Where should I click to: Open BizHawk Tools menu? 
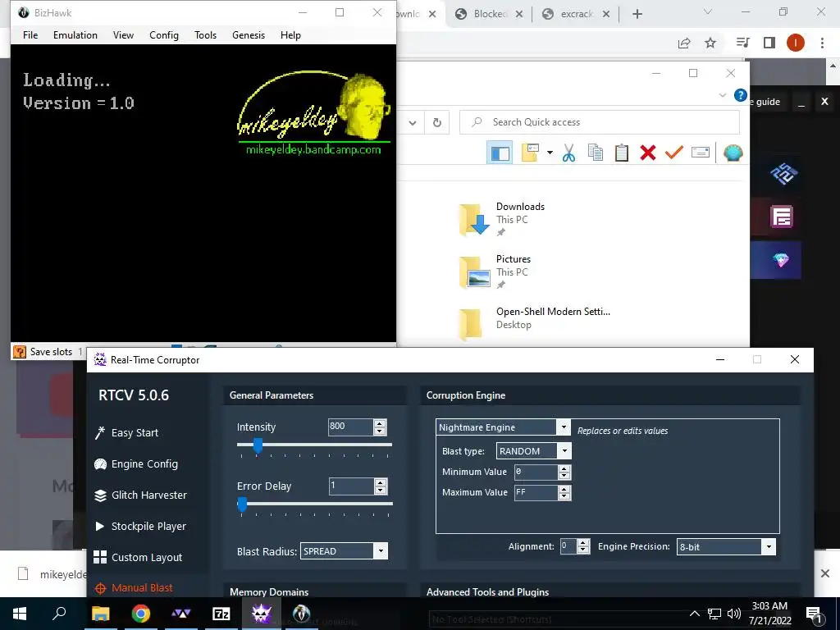pos(205,35)
